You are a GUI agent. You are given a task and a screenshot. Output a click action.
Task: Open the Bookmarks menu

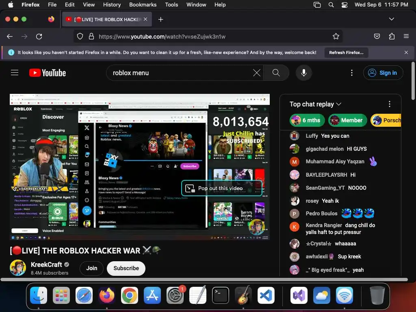point(143,5)
